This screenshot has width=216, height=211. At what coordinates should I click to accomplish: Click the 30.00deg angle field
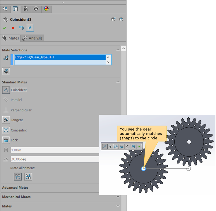click(55, 159)
